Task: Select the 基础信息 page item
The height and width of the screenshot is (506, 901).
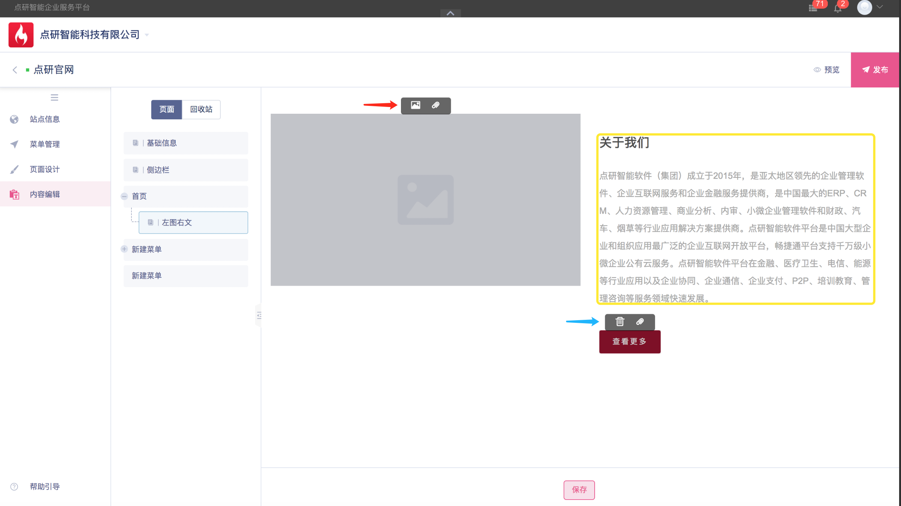Action: coord(186,143)
